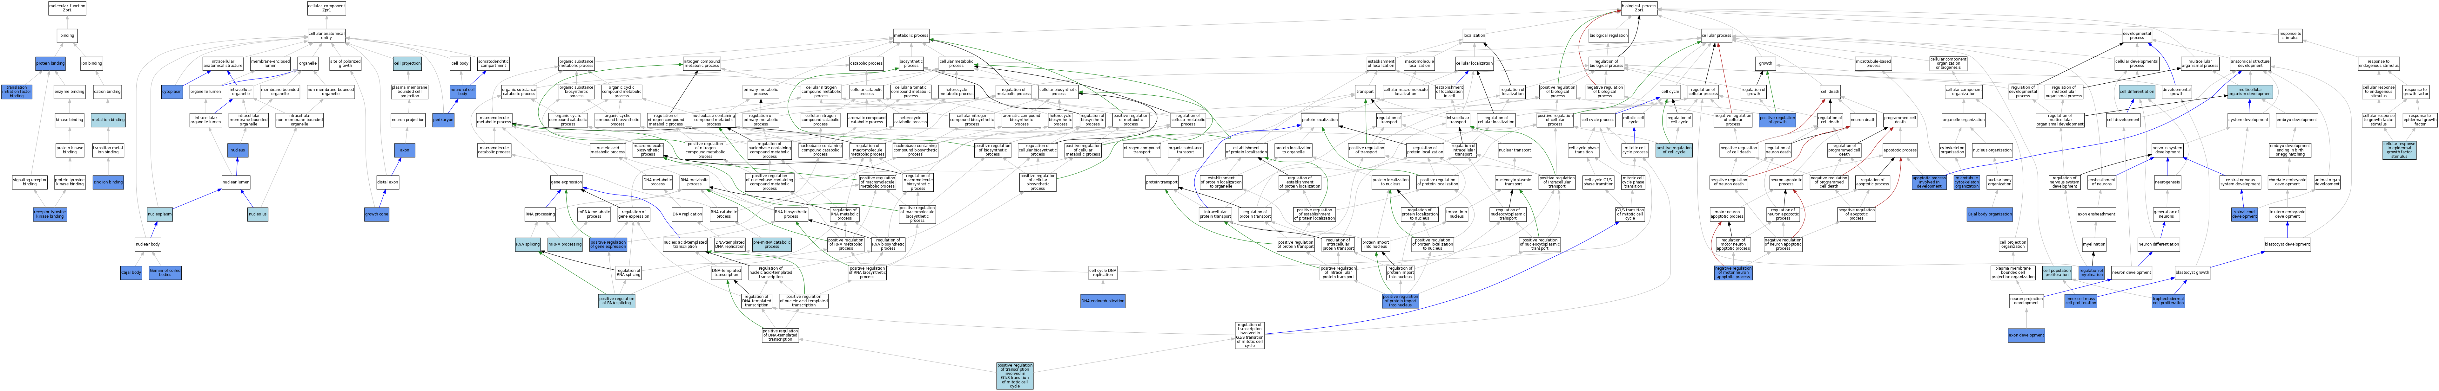Select the 'mRNA processing' node
The image size is (2439, 391).
pyautogui.click(x=565, y=245)
